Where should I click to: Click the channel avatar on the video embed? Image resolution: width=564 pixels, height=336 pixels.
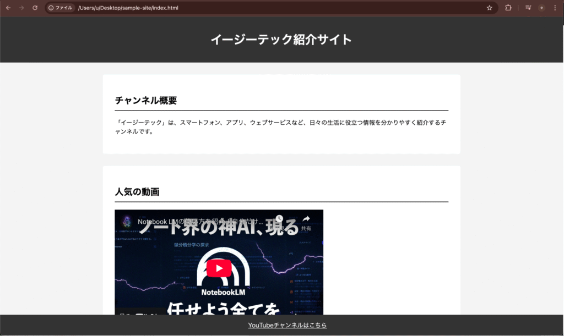click(127, 222)
